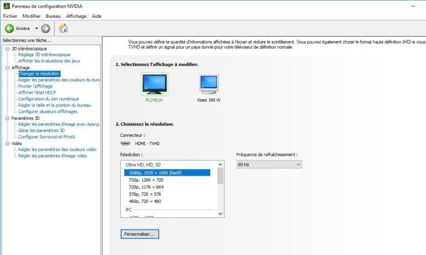
Task: Click the grey forward arrow button
Action: point(45,28)
